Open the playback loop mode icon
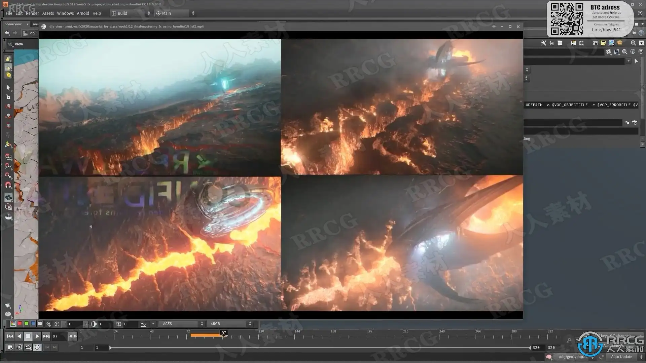The image size is (646, 363). (28, 348)
